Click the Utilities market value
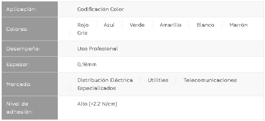Screen dimensions: 265x121 158,80
